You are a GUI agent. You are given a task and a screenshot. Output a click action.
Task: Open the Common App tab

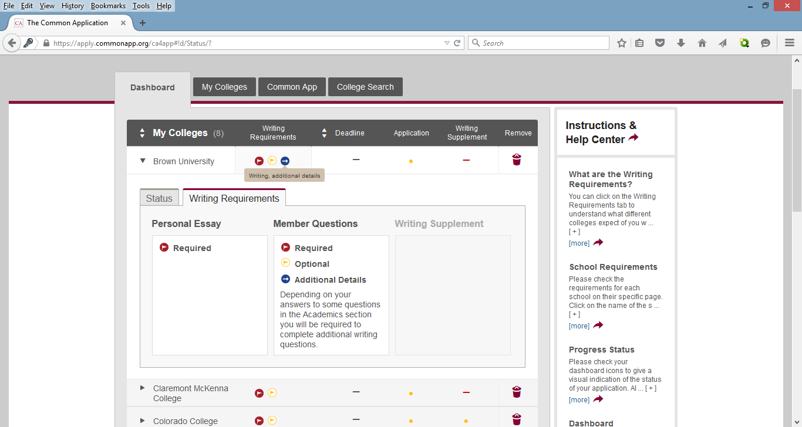coord(292,87)
